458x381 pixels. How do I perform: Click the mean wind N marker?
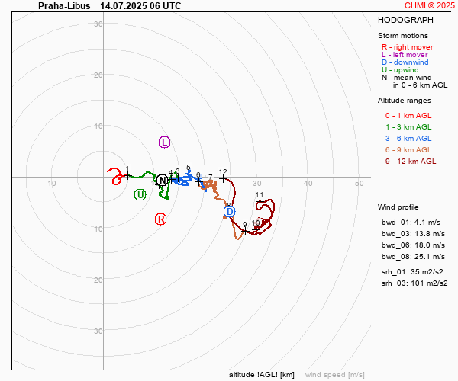click(x=163, y=181)
